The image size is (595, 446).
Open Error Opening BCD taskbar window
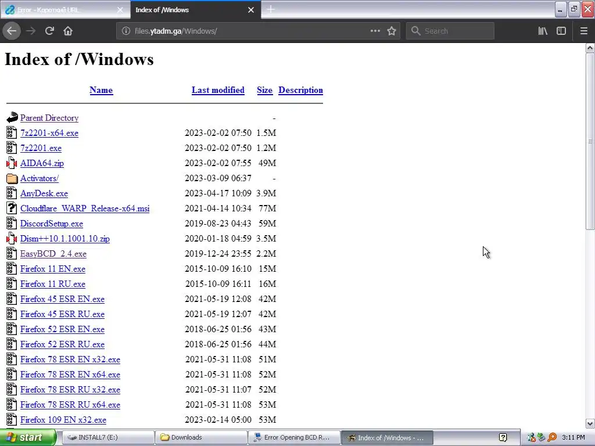[293, 438]
